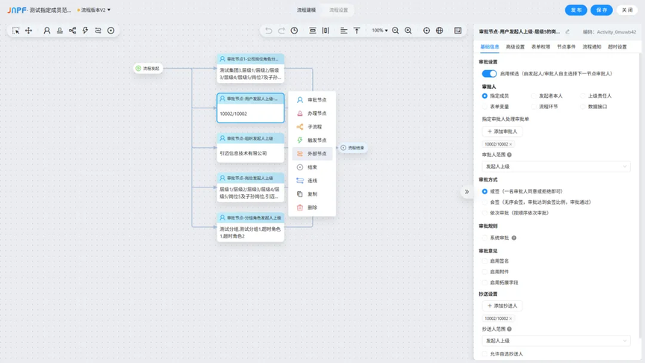Select 依次审批 approval method
The height and width of the screenshot is (363, 645).
click(484, 213)
